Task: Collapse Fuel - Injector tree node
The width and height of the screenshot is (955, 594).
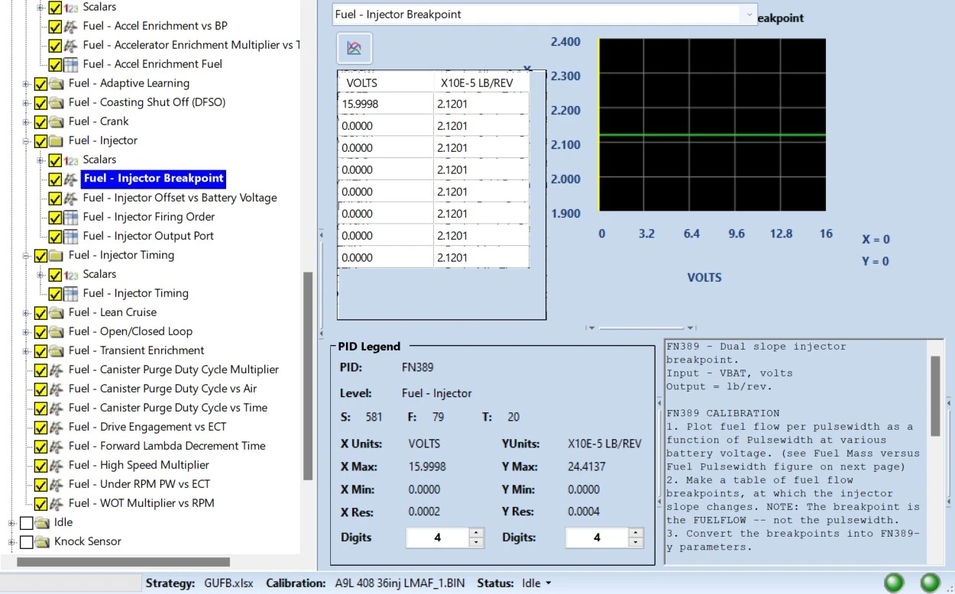Action: (27, 140)
